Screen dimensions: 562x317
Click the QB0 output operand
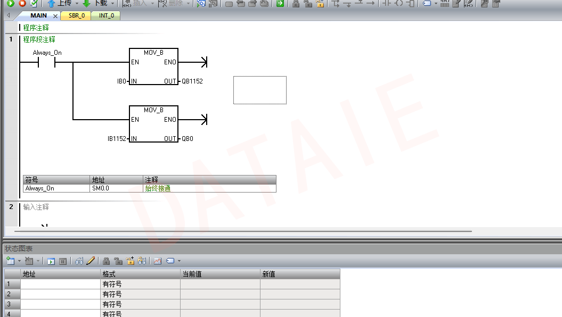tap(188, 138)
